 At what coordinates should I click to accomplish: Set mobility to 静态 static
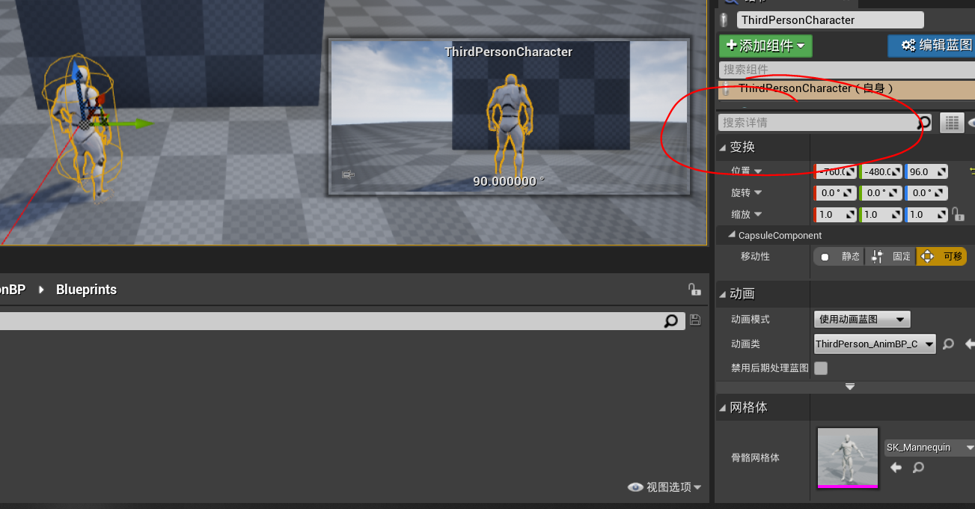pyautogui.click(x=840, y=257)
